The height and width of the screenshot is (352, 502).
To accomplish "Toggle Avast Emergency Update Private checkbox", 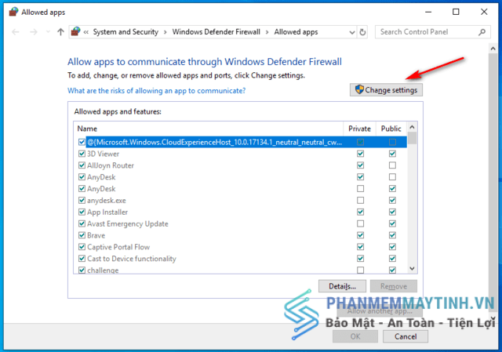I will pyautogui.click(x=361, y=223).
